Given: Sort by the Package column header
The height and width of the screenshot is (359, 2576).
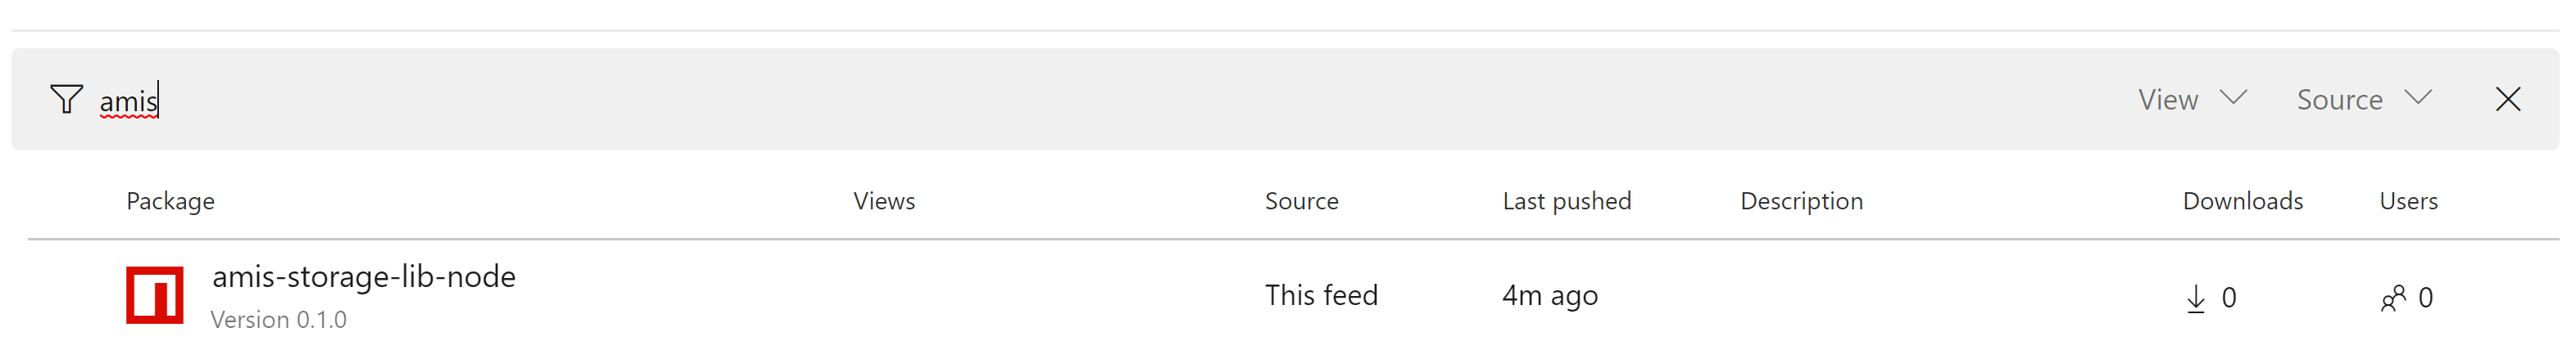Looking at the screenshot, I should pos(170,201).
